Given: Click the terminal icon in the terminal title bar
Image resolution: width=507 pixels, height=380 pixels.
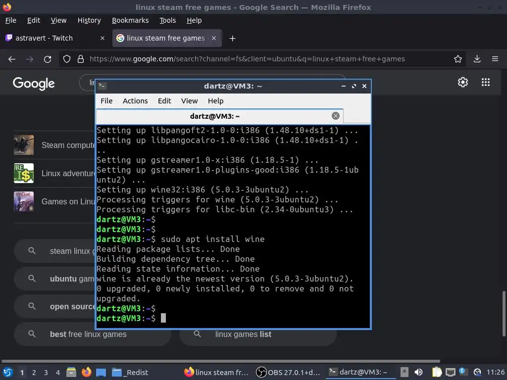Looking at the screenshot, I should click(102, 86).
